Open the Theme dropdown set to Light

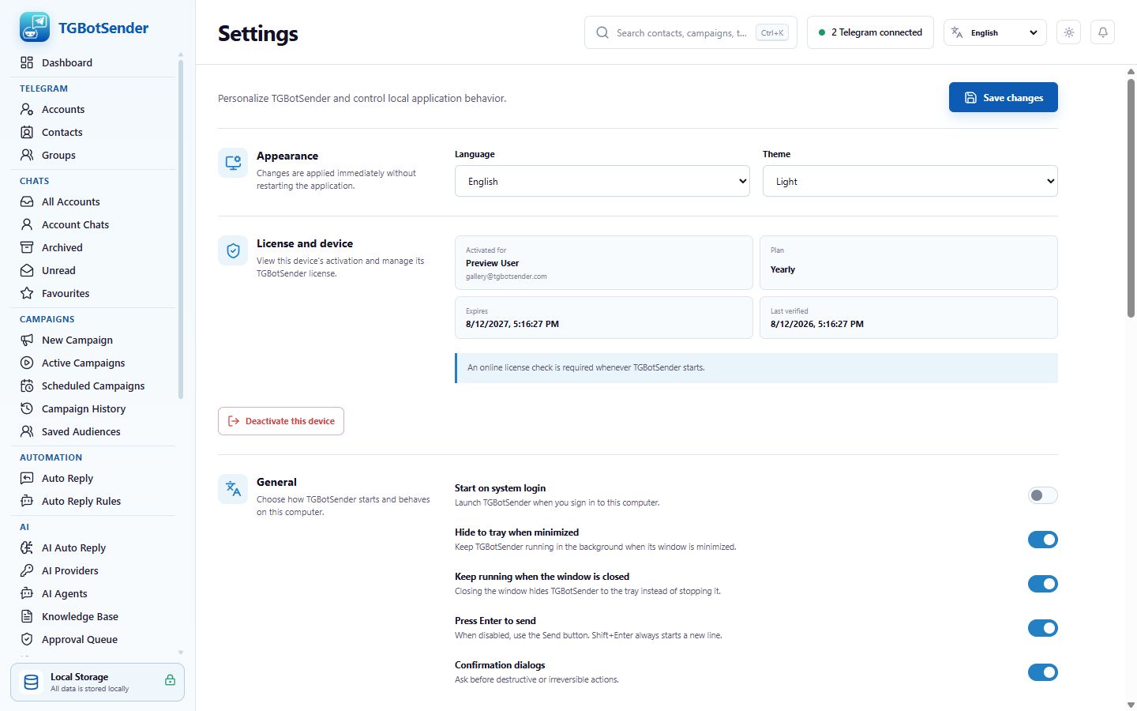[x=910, y=181]
